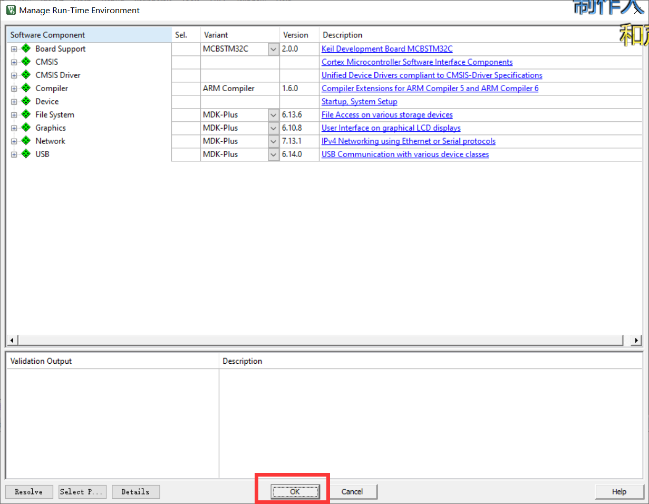Viewport: 649px width, 504px height.
Task: Click the CMSIS green component icon
Action: [26, 62]
